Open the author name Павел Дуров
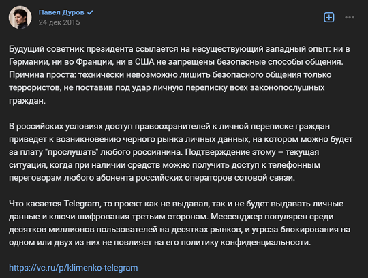 (61, 12)
